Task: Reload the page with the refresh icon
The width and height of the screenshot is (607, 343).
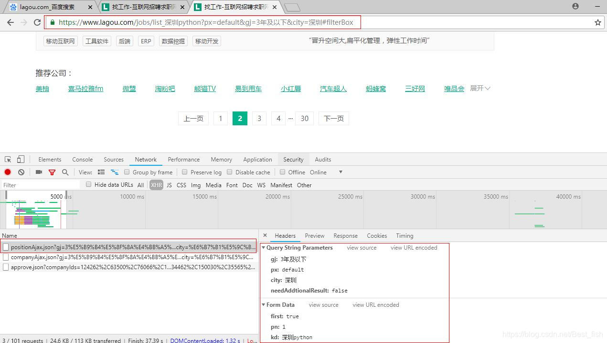Action: (x=37, y=22)
